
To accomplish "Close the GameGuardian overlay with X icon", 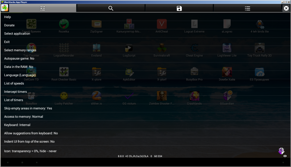I will (x=286, y=8).
